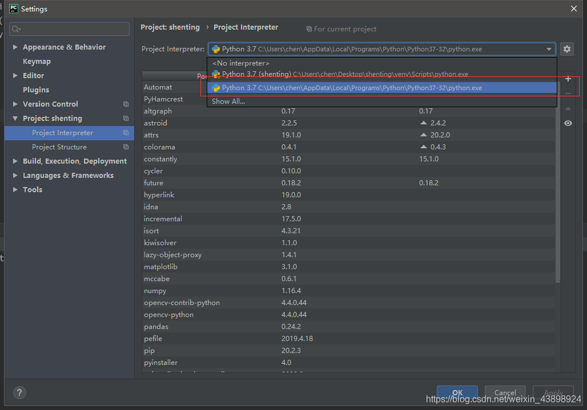Viewport: 587px width, 410px height.
Task: Select the matplotlib package row
Action: coord(348,266)
